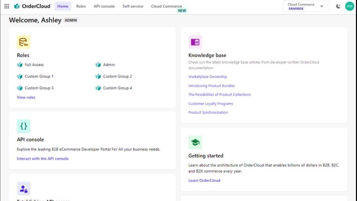Click the ADMIN badge next to Ashley
357x201 pixels.
tap(71, 20)
